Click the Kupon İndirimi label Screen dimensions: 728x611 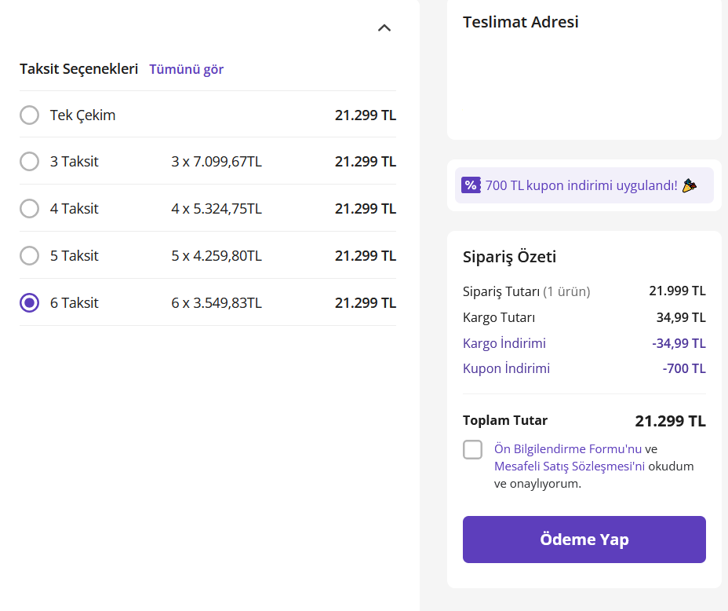tap(506, 368)
